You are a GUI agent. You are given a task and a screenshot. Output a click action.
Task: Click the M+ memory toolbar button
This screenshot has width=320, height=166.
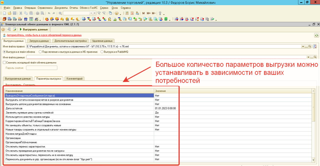tap(148, 13)
